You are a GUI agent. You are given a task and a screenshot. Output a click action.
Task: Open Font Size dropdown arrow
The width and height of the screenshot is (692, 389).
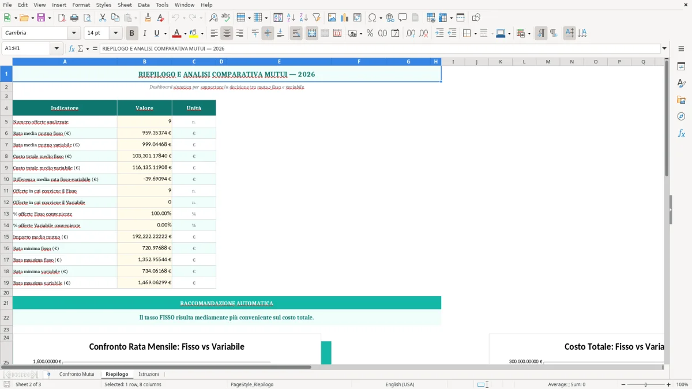(x=115, y=33)
